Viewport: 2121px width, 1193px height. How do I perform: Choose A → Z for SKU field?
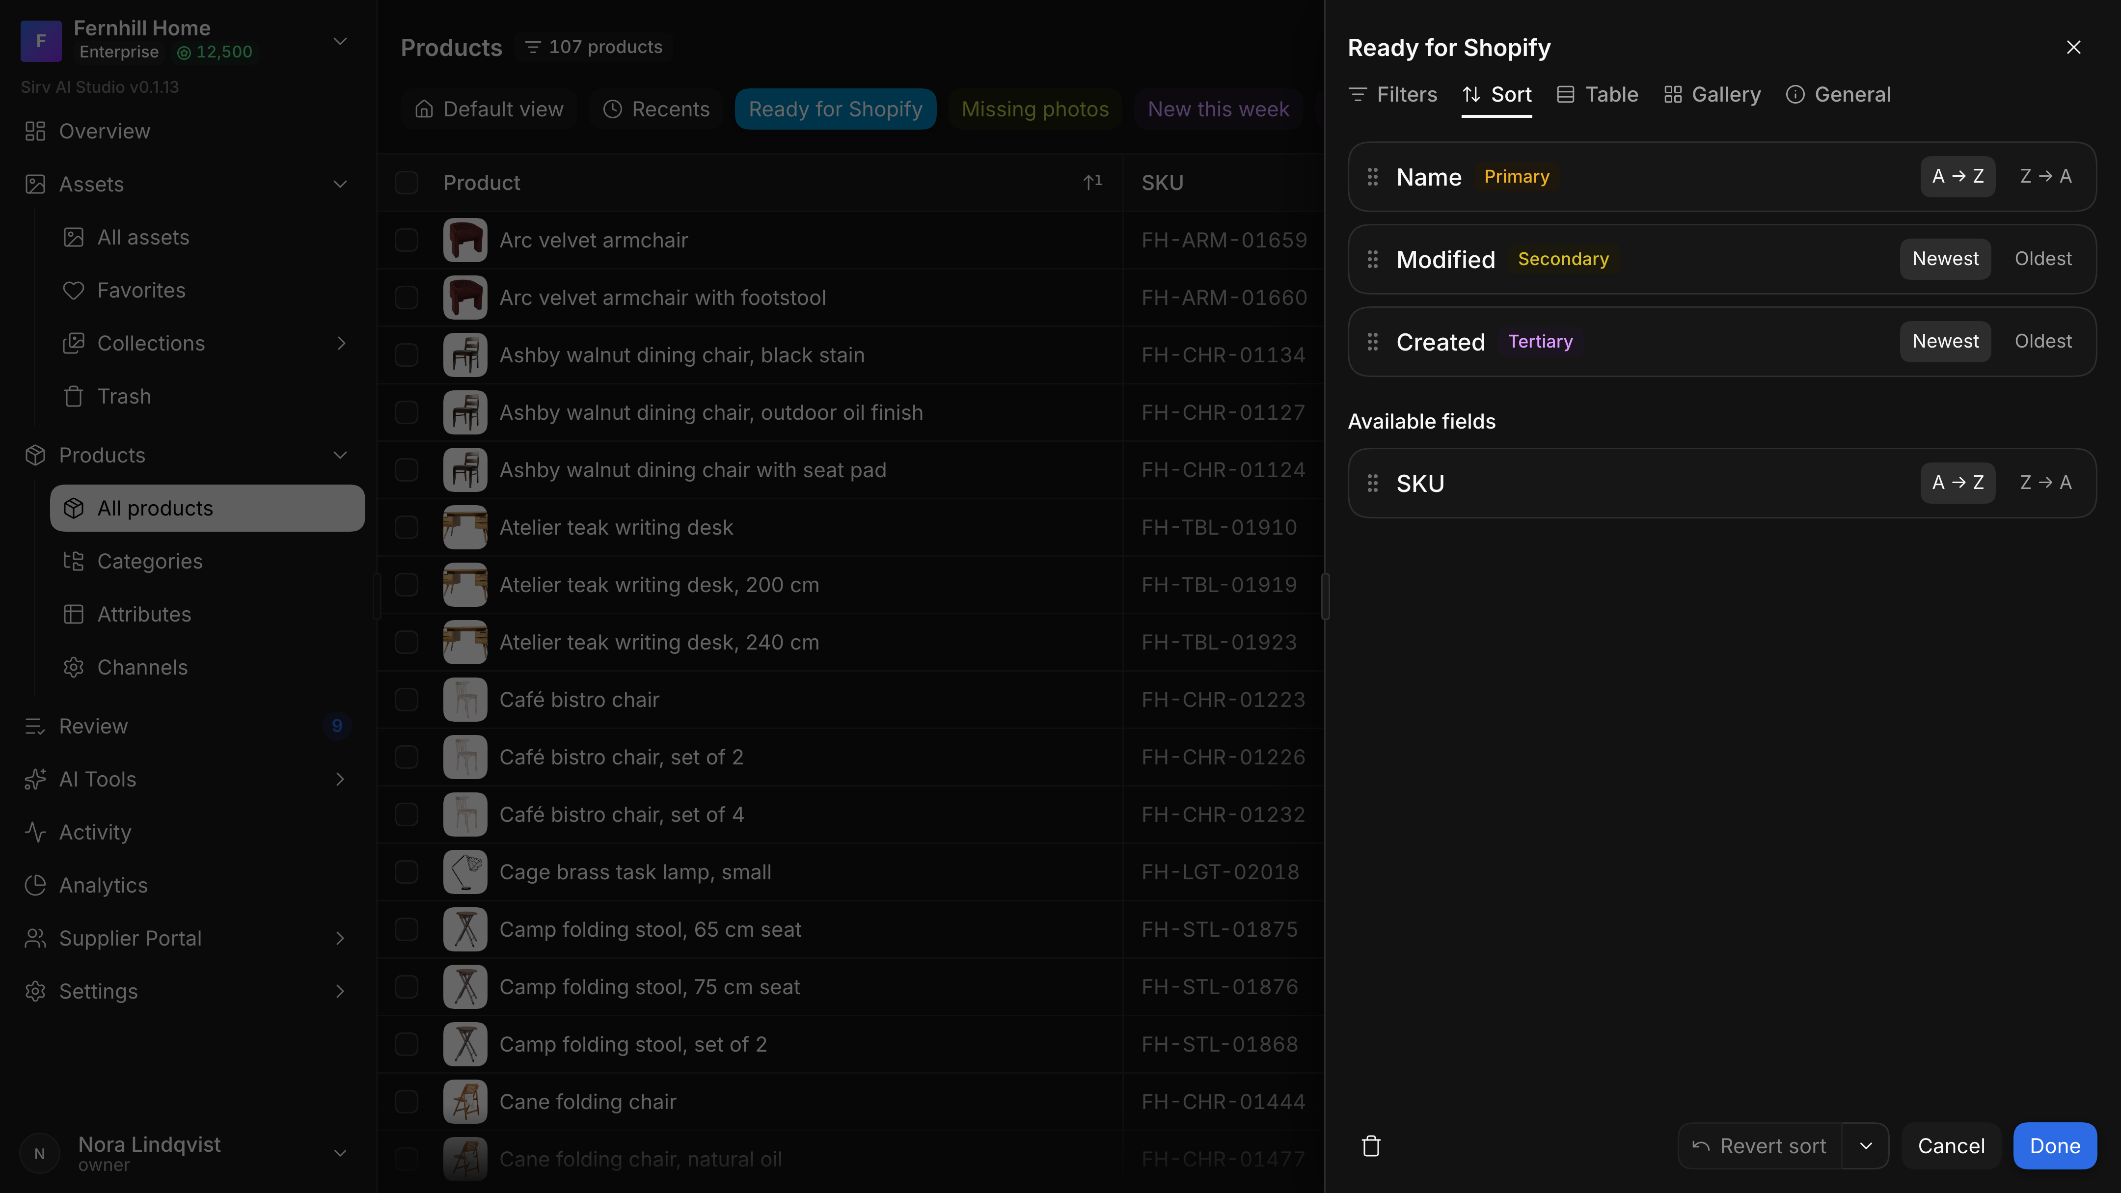click(x=1958, y=483)
